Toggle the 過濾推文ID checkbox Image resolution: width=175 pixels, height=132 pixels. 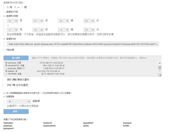(4, 39)
